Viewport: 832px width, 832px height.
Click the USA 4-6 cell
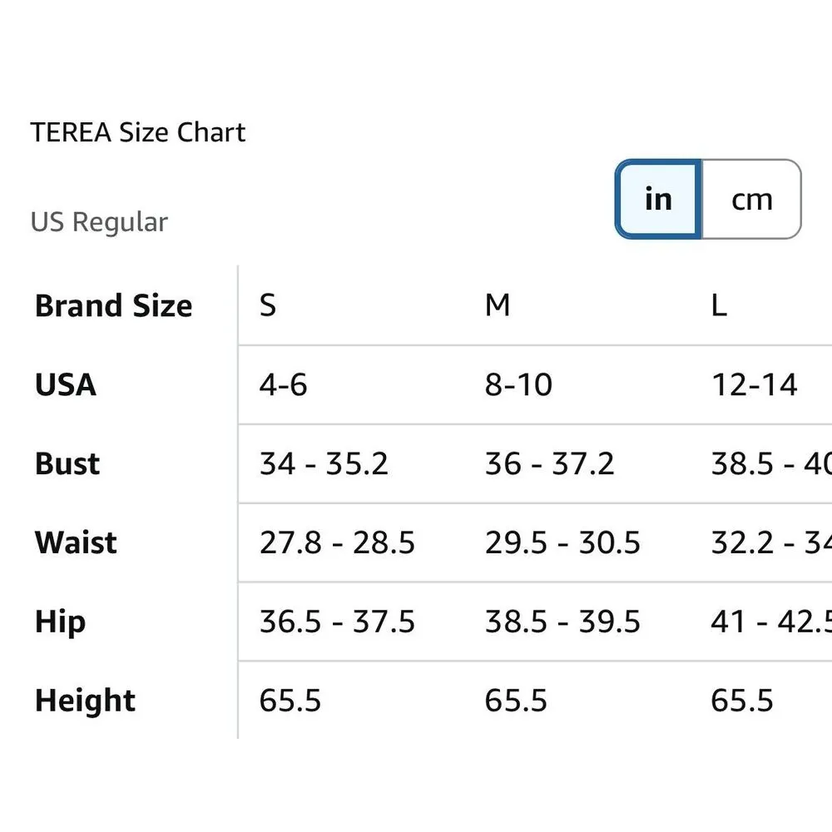283,385
